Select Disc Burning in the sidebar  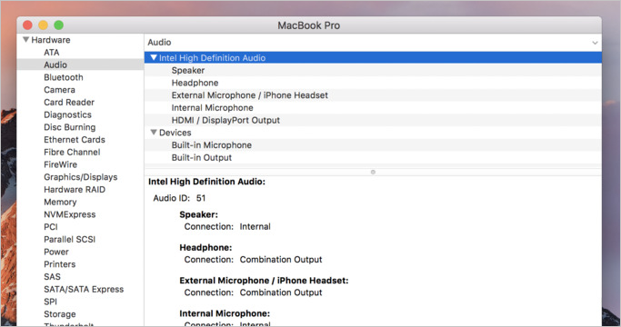pos(70,127)
